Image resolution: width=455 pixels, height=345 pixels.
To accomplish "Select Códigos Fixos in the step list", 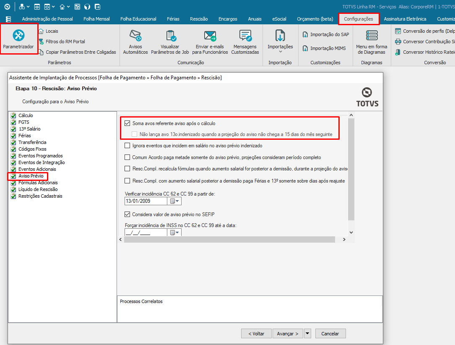I will coord(32,149).
